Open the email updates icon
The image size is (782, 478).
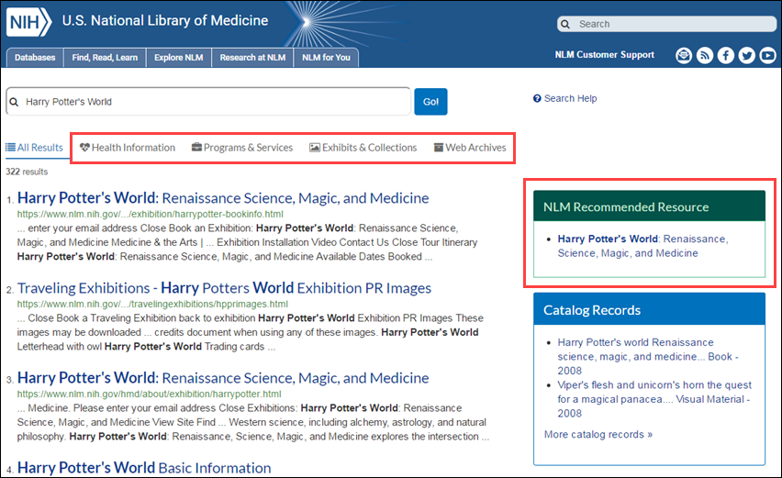point(684,55)
